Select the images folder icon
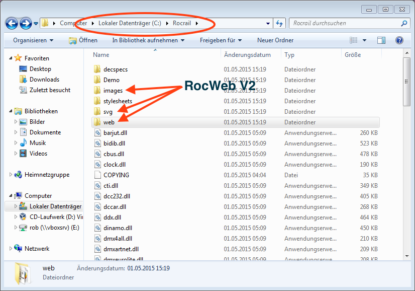 coord(97,91)
